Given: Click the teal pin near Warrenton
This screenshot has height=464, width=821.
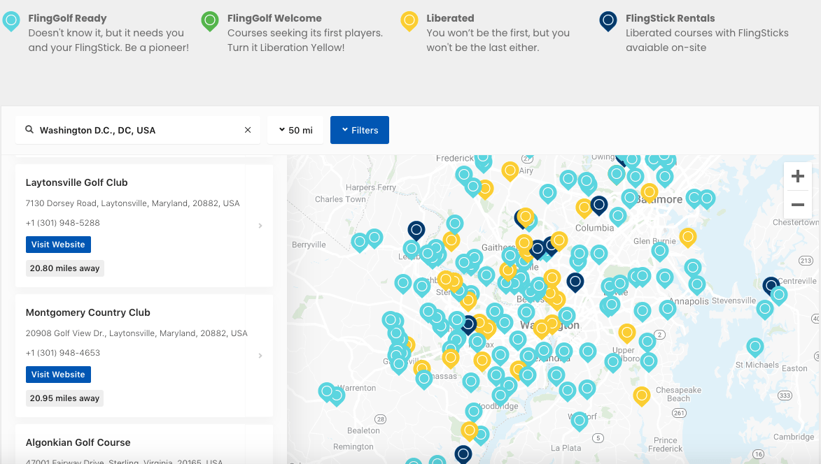Looking at the screenshot, I should pos(327,391).
